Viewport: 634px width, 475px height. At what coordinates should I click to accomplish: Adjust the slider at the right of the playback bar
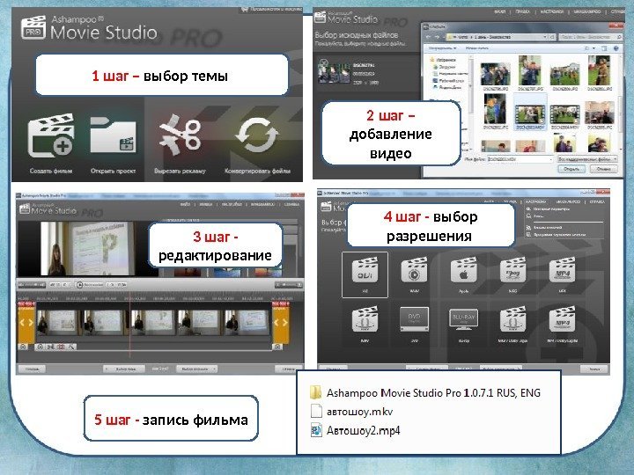click(288, 285)
